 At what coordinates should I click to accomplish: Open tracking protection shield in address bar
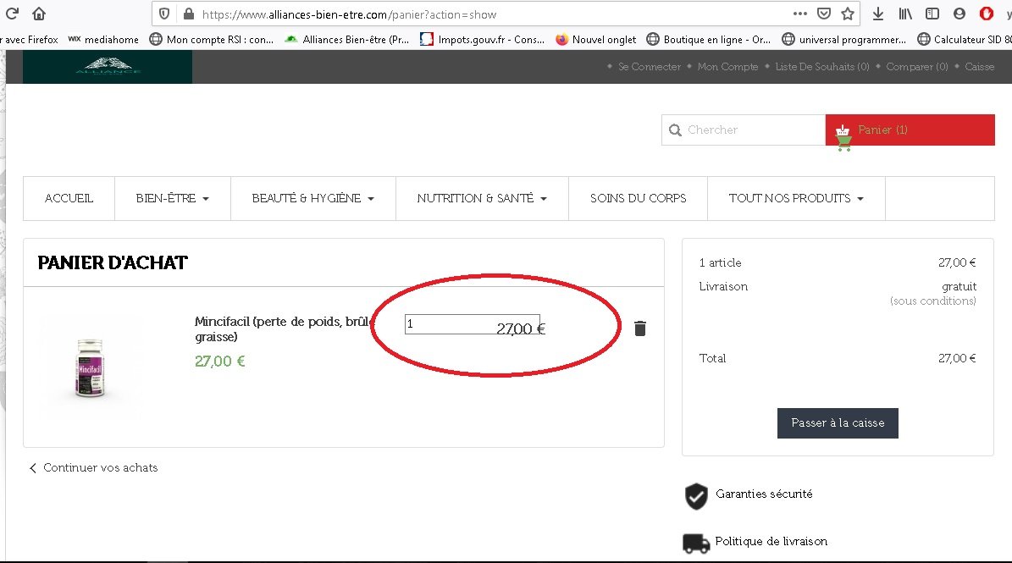164,14
